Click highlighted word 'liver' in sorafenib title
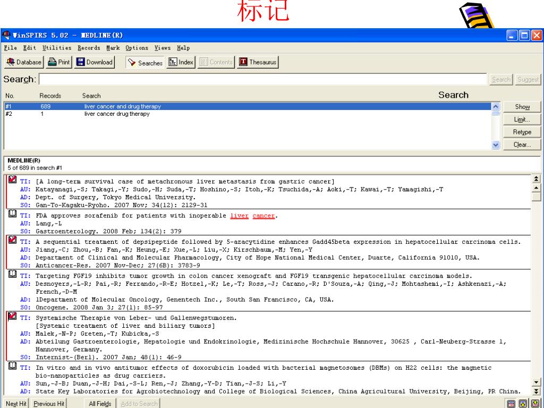Screen dimensions: 544x408 [x=240, y=216]
